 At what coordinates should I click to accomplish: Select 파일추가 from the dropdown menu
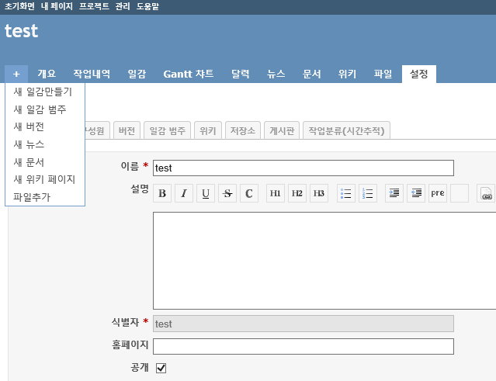point(32,197)
